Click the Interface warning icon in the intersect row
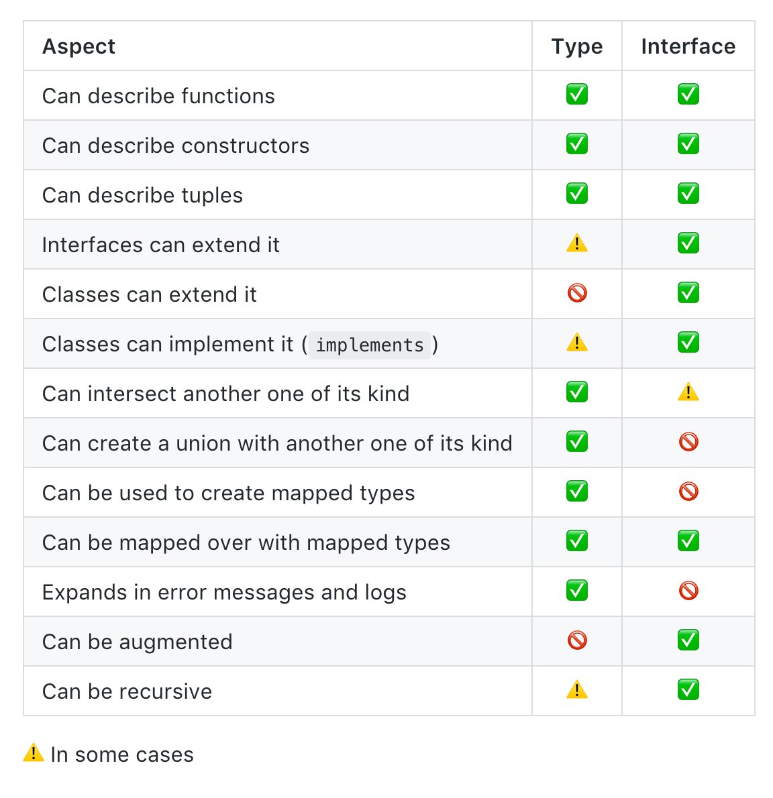The height and width of the screenshot is (798, 773). (x=688, y=392)
